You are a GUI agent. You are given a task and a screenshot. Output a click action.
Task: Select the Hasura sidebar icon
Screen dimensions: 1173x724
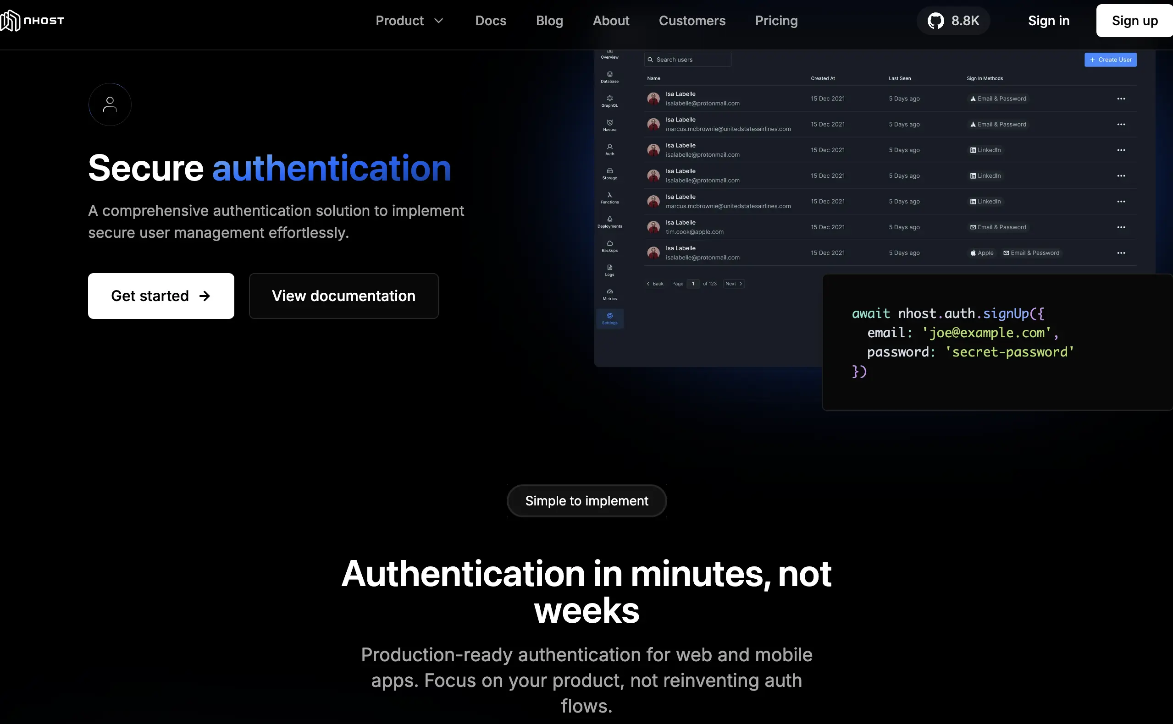tap(609, 125)
